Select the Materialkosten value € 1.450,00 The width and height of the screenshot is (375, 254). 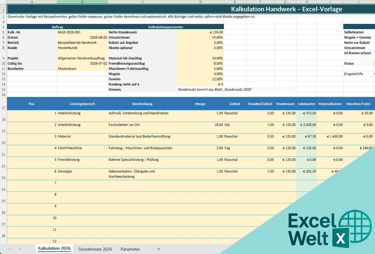click(330, 139)
